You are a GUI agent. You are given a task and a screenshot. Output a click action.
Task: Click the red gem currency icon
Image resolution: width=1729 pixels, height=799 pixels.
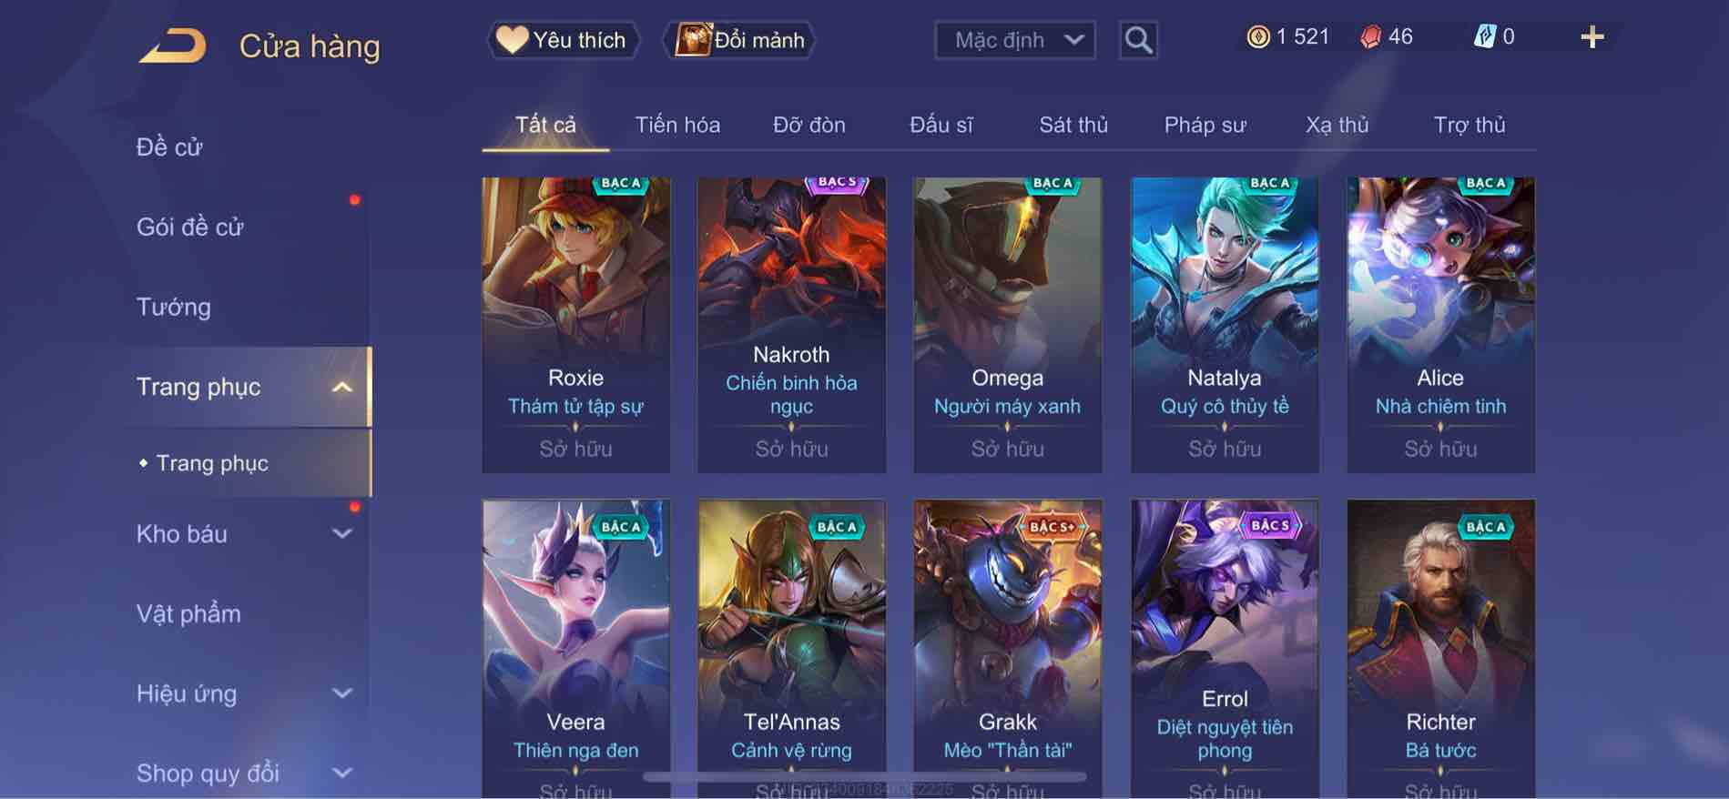[x=1370, y=37]
